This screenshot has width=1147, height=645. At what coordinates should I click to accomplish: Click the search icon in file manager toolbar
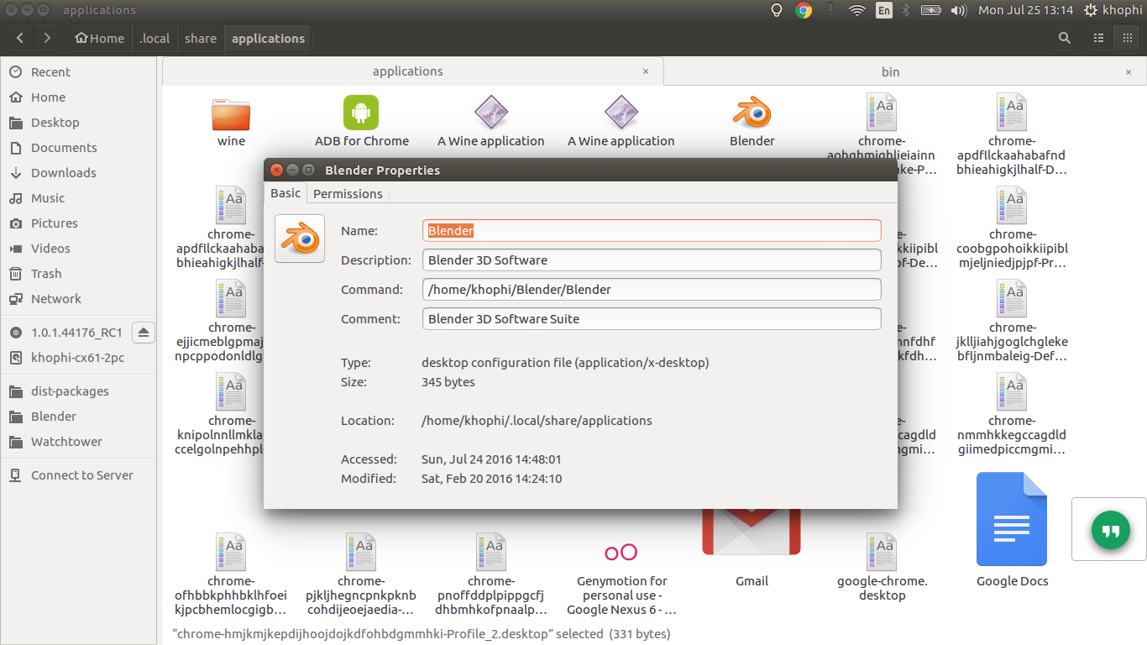coord(1064,38)
